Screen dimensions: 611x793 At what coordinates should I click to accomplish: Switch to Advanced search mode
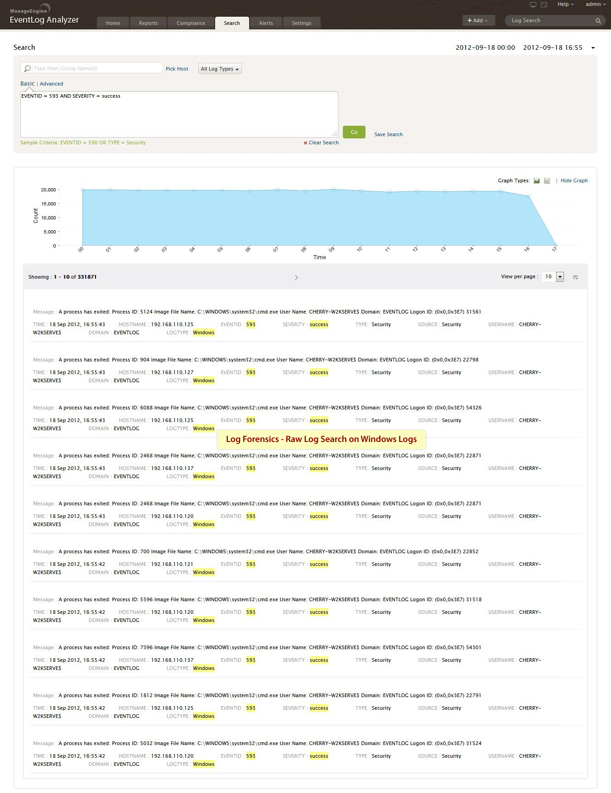click(x=51, y=84)
